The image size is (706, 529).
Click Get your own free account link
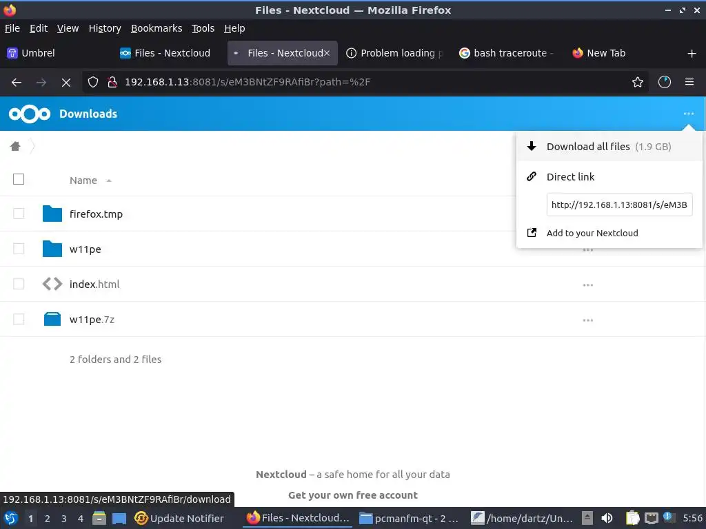click(353, 495)
